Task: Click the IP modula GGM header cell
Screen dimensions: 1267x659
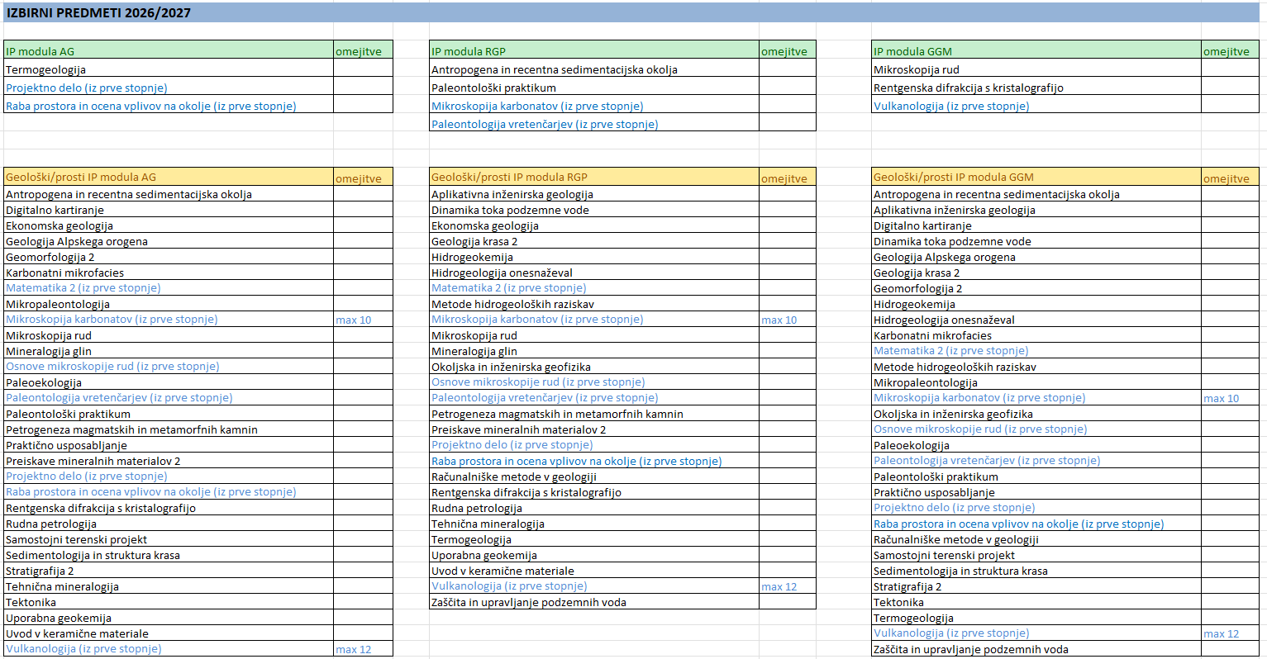Action: point(912,51)
